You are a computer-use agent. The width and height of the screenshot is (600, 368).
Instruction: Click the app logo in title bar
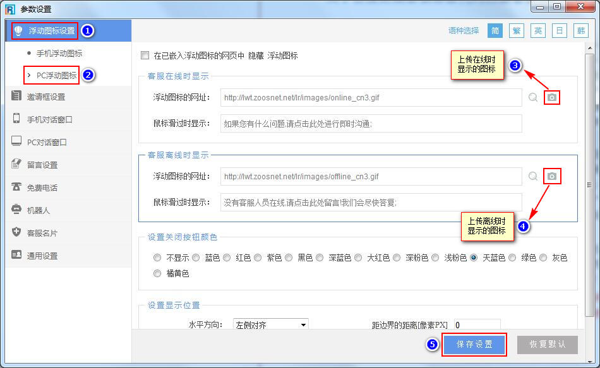pos(10,9)
